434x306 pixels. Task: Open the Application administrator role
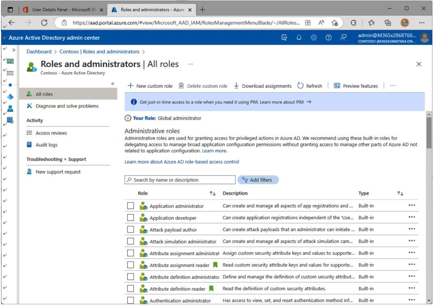tap(177, 206)
